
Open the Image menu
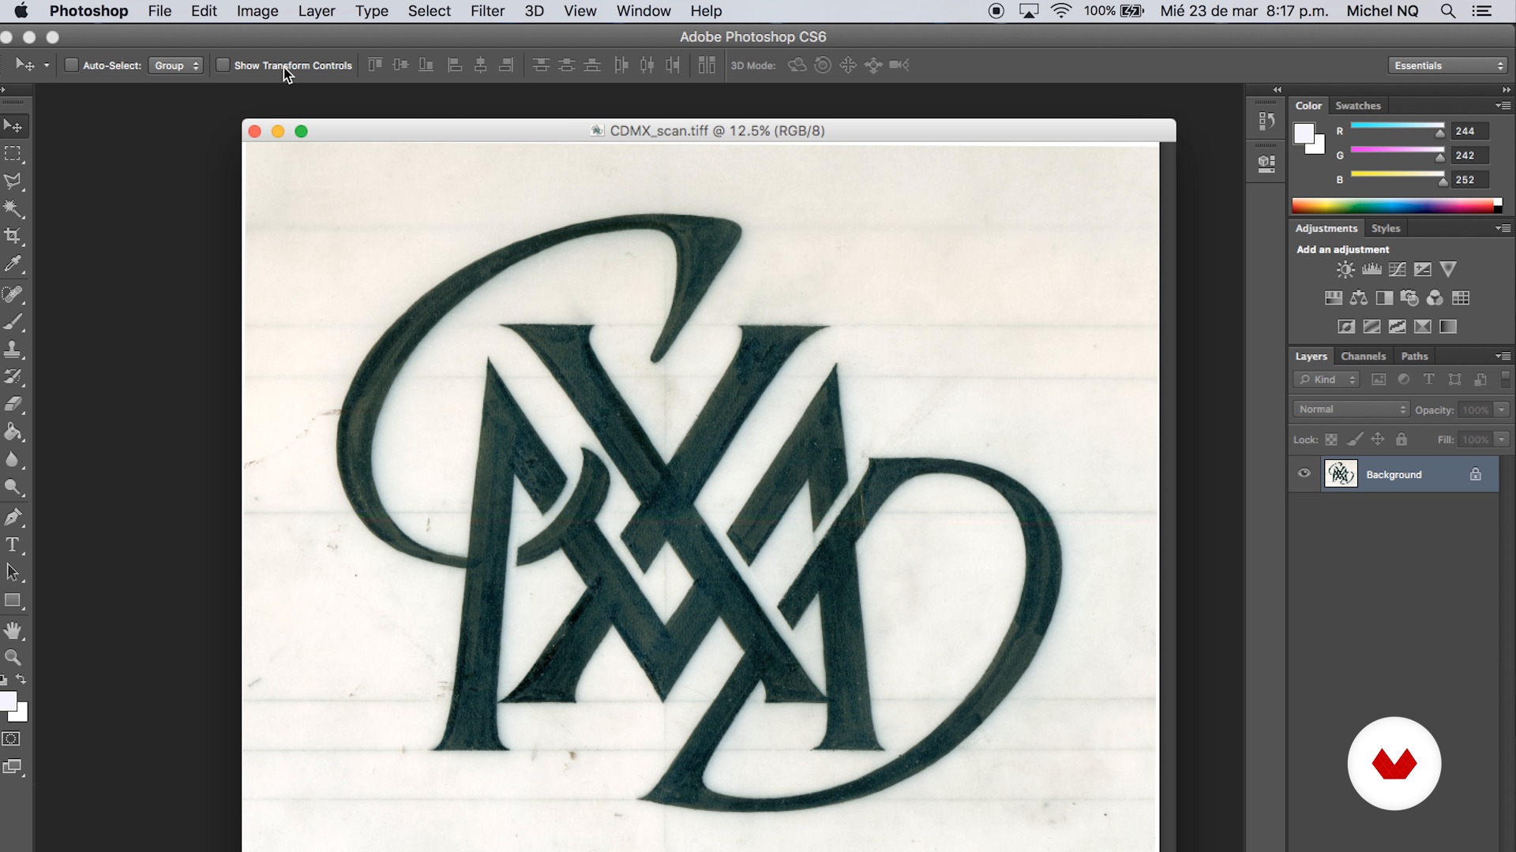tap(257, 11)
